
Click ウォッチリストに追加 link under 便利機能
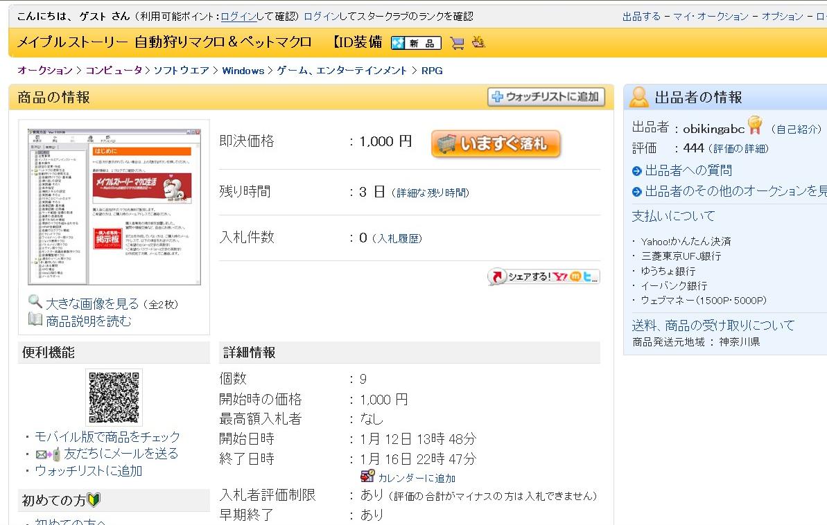[x=89, y=471]
